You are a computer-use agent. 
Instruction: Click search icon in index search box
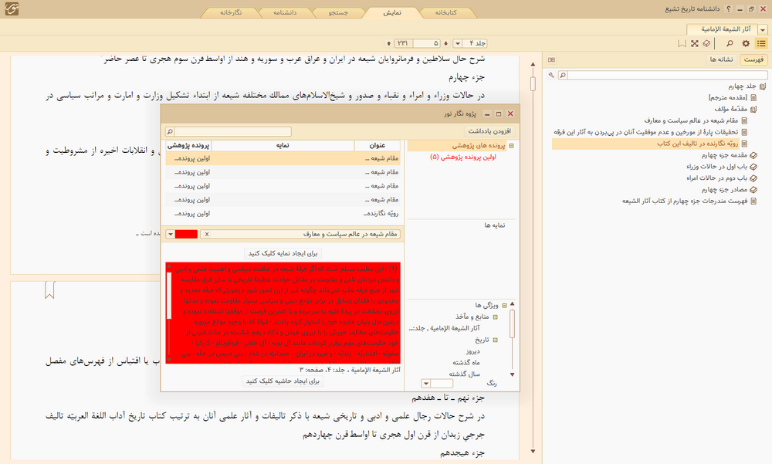pos(563,76)
